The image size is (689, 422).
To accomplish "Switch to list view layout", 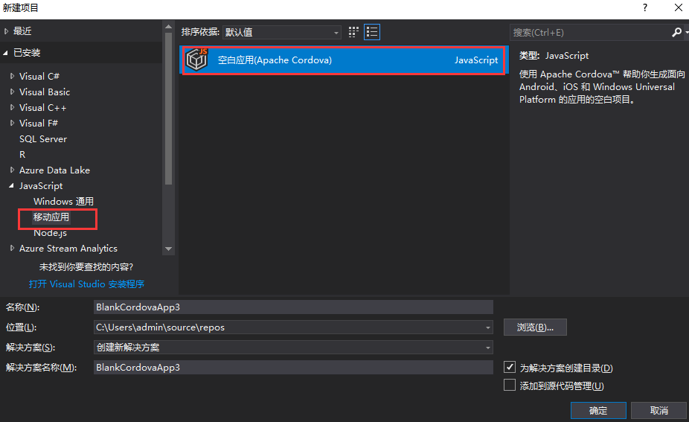I will click(x=372, y=32).
